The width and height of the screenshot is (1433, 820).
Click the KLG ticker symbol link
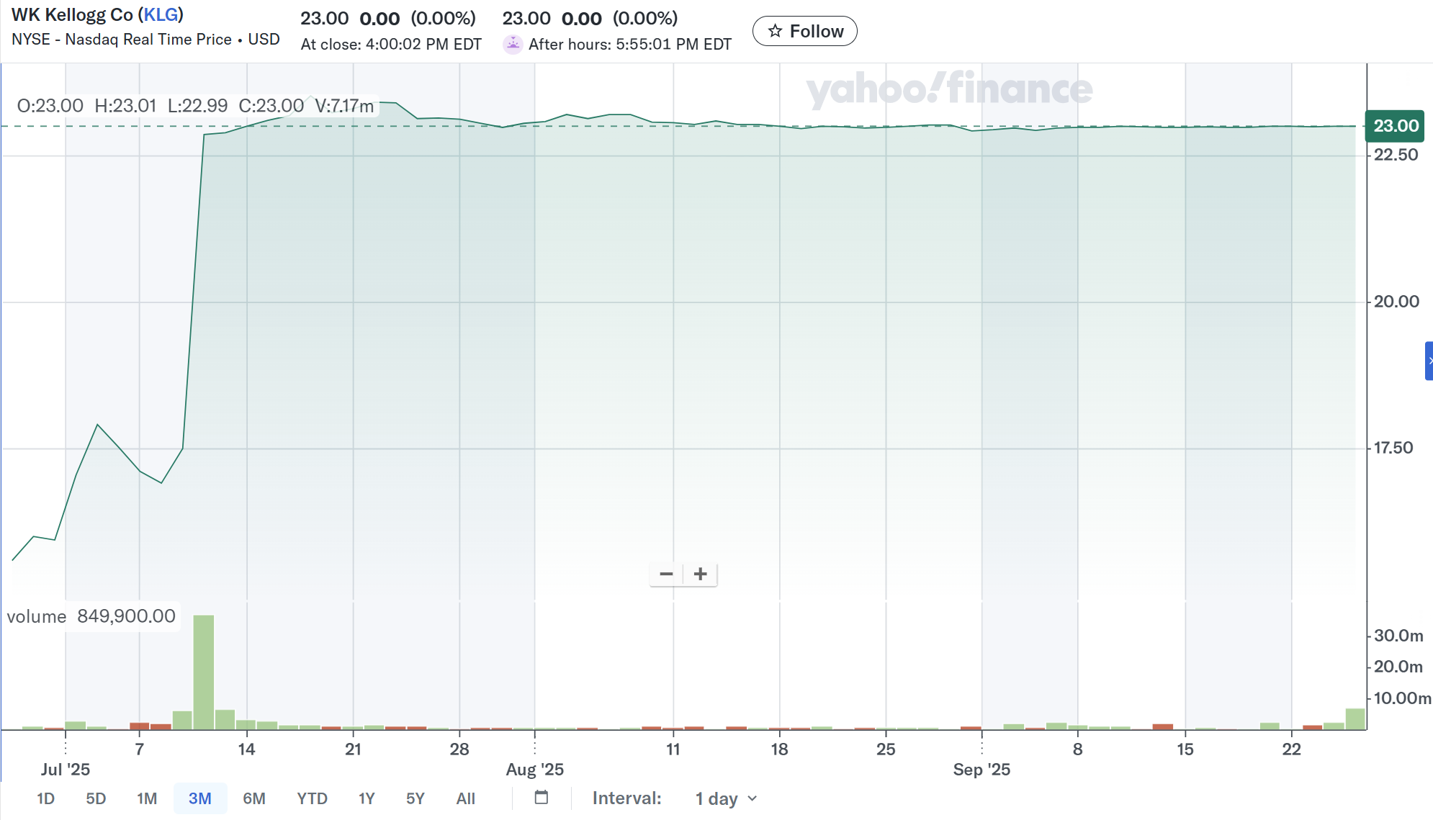pos(161,14)
